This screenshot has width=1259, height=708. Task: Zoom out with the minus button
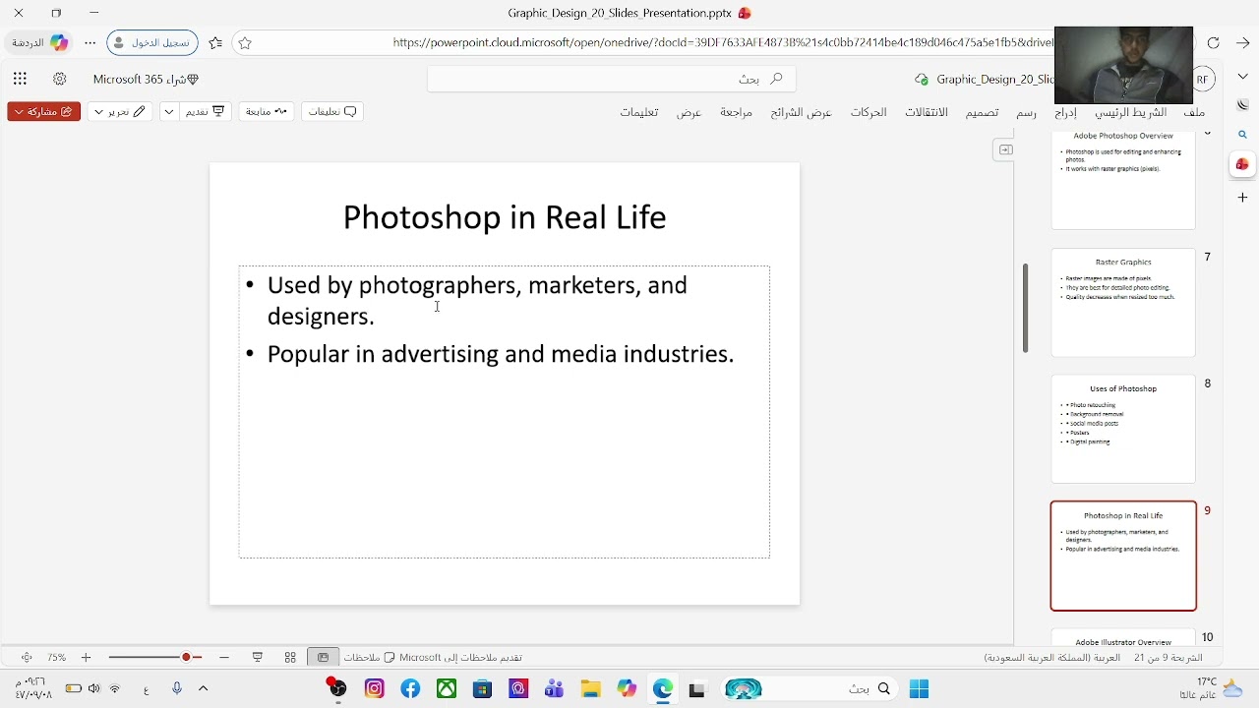click(224, 657)
